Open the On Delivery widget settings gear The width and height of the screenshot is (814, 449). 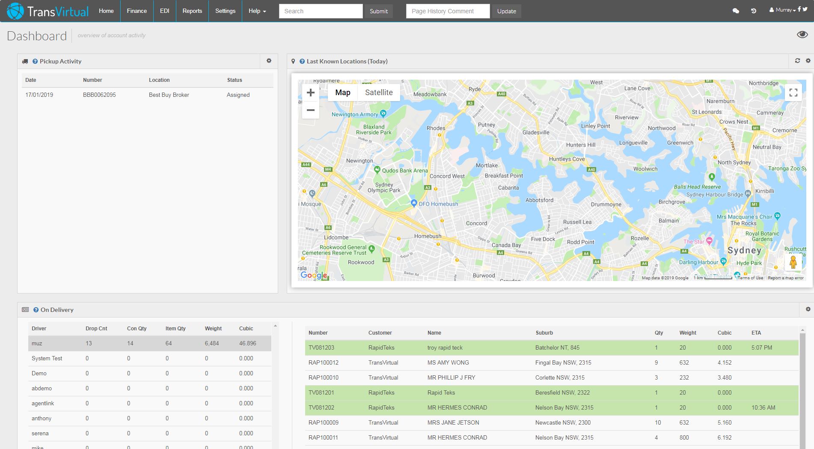[808, 308]
